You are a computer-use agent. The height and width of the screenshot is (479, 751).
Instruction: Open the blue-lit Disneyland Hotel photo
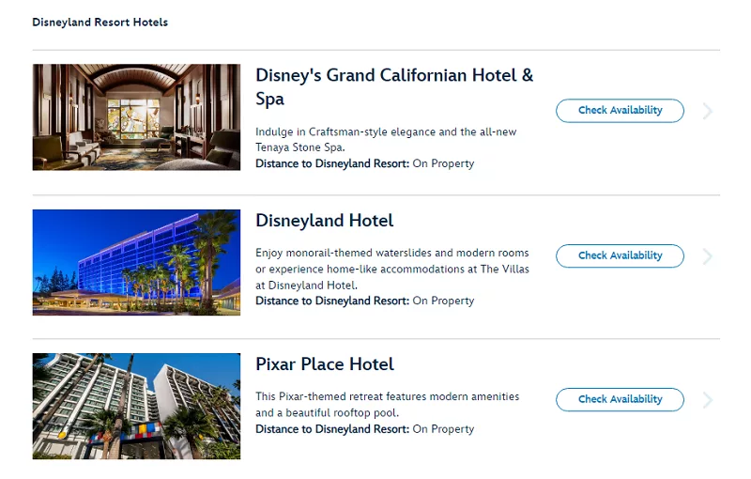point(136,262)
